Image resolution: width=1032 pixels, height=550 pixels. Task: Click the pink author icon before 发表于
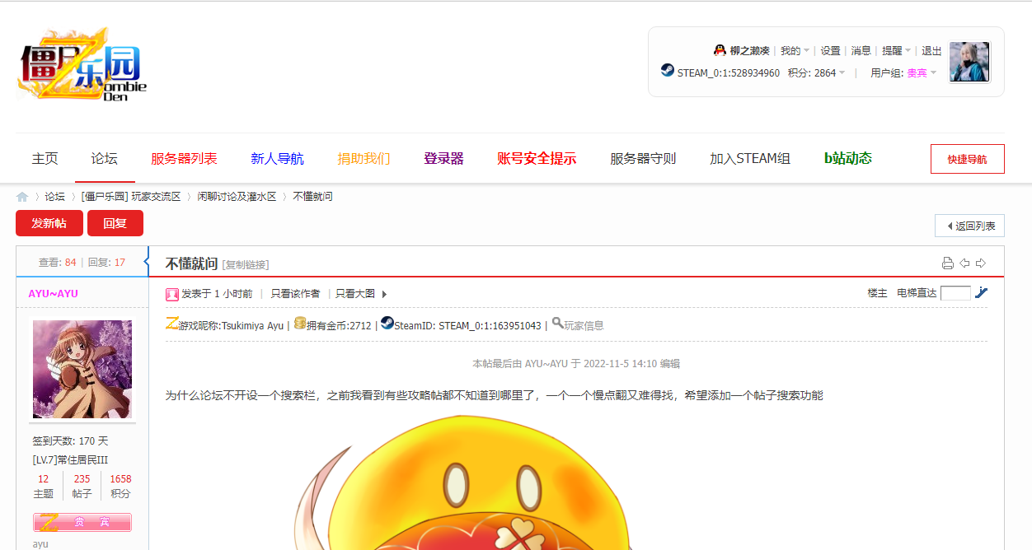tap(172, 294)
